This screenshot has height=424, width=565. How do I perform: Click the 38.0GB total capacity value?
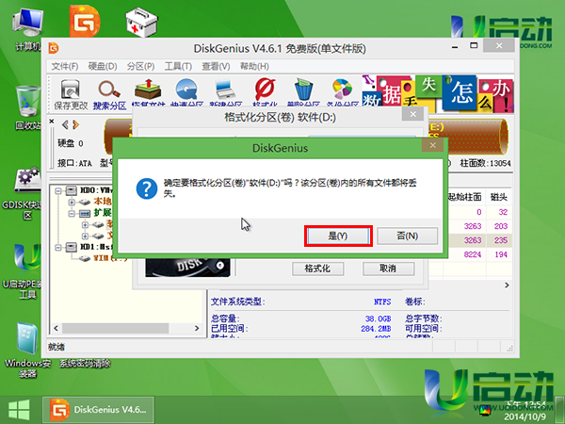tap(378, 318)
